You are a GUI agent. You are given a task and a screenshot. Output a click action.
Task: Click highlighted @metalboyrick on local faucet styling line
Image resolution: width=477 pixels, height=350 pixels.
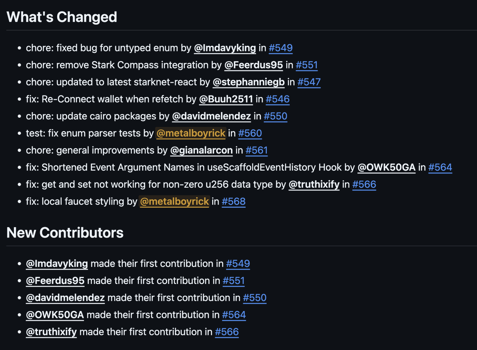click(x=175, y=202)
